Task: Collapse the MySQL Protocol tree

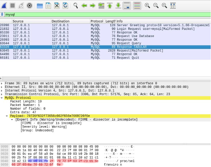Action: point(2,98)
